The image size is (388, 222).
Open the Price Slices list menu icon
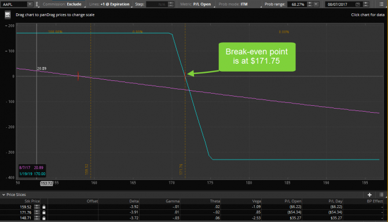coord(381,195)
